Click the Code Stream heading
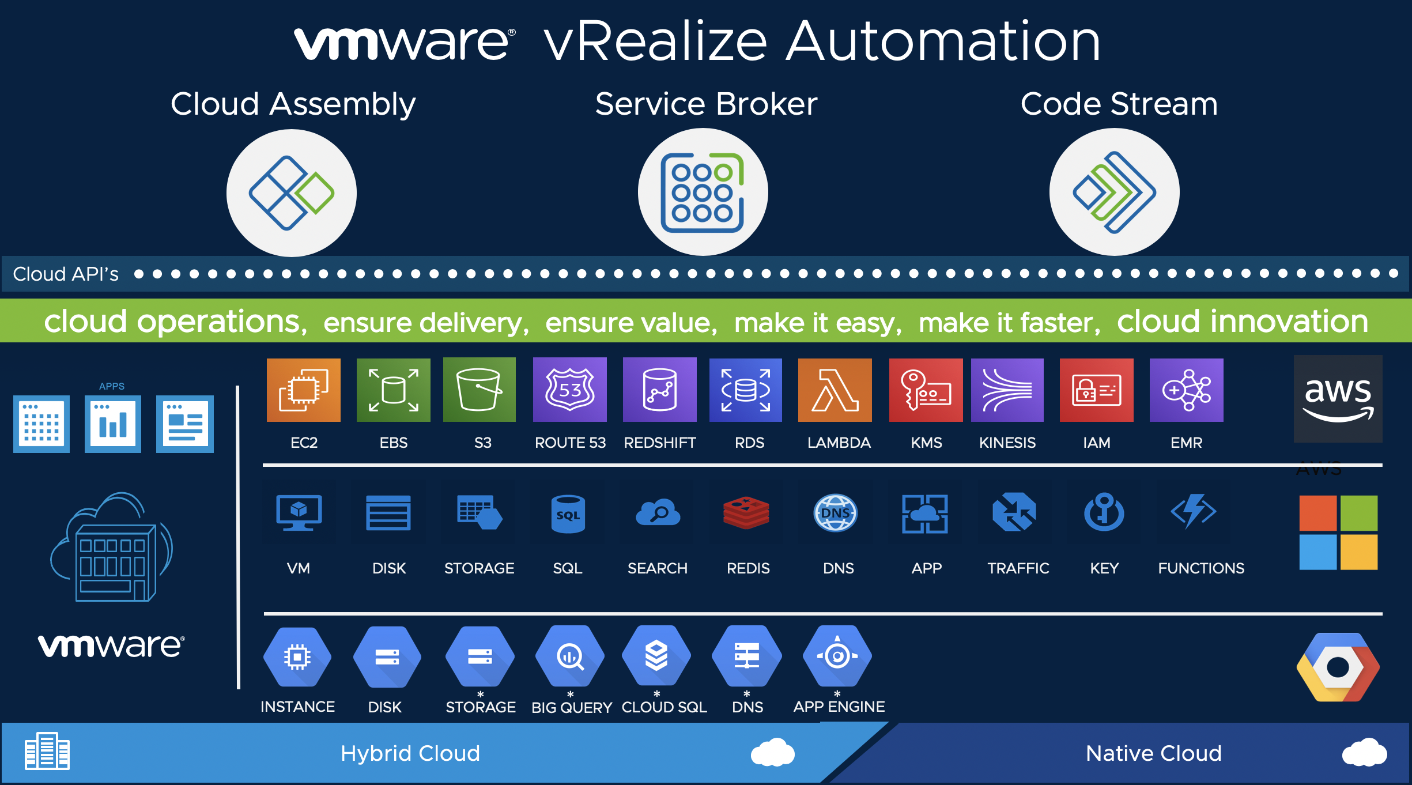 tap(1119, 104)
